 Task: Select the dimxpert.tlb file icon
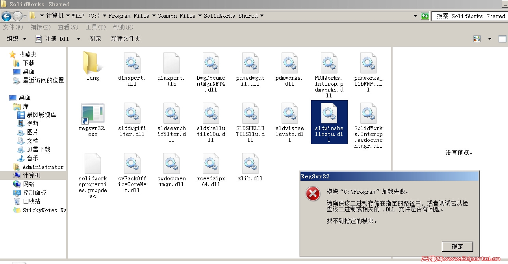(x=172, y=62)
